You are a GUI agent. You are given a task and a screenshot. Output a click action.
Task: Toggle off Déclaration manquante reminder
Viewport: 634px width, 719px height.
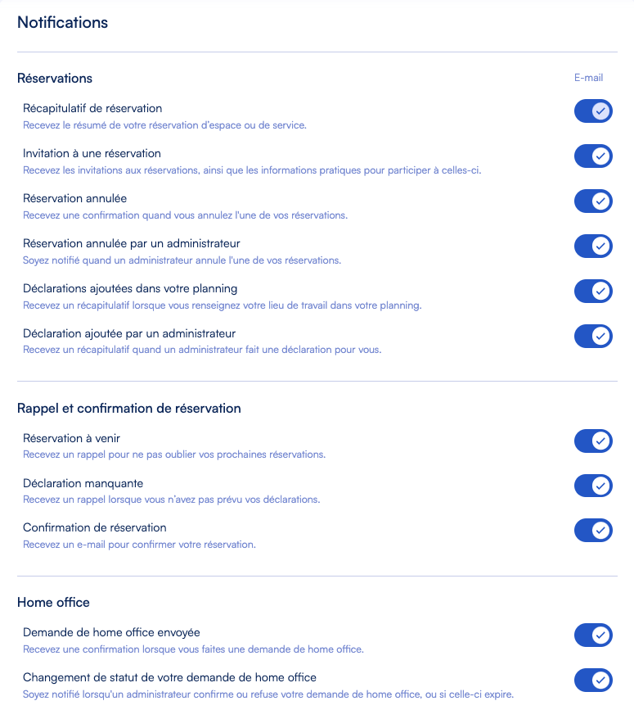click(593, 486)
